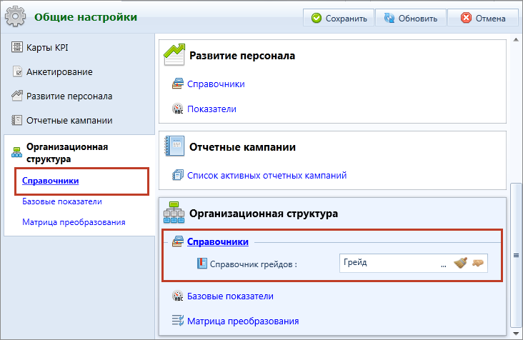This screenshot has height=340, width=523.
Task: Click the scrollbar up arrow
Action: [x=516, y=40]
